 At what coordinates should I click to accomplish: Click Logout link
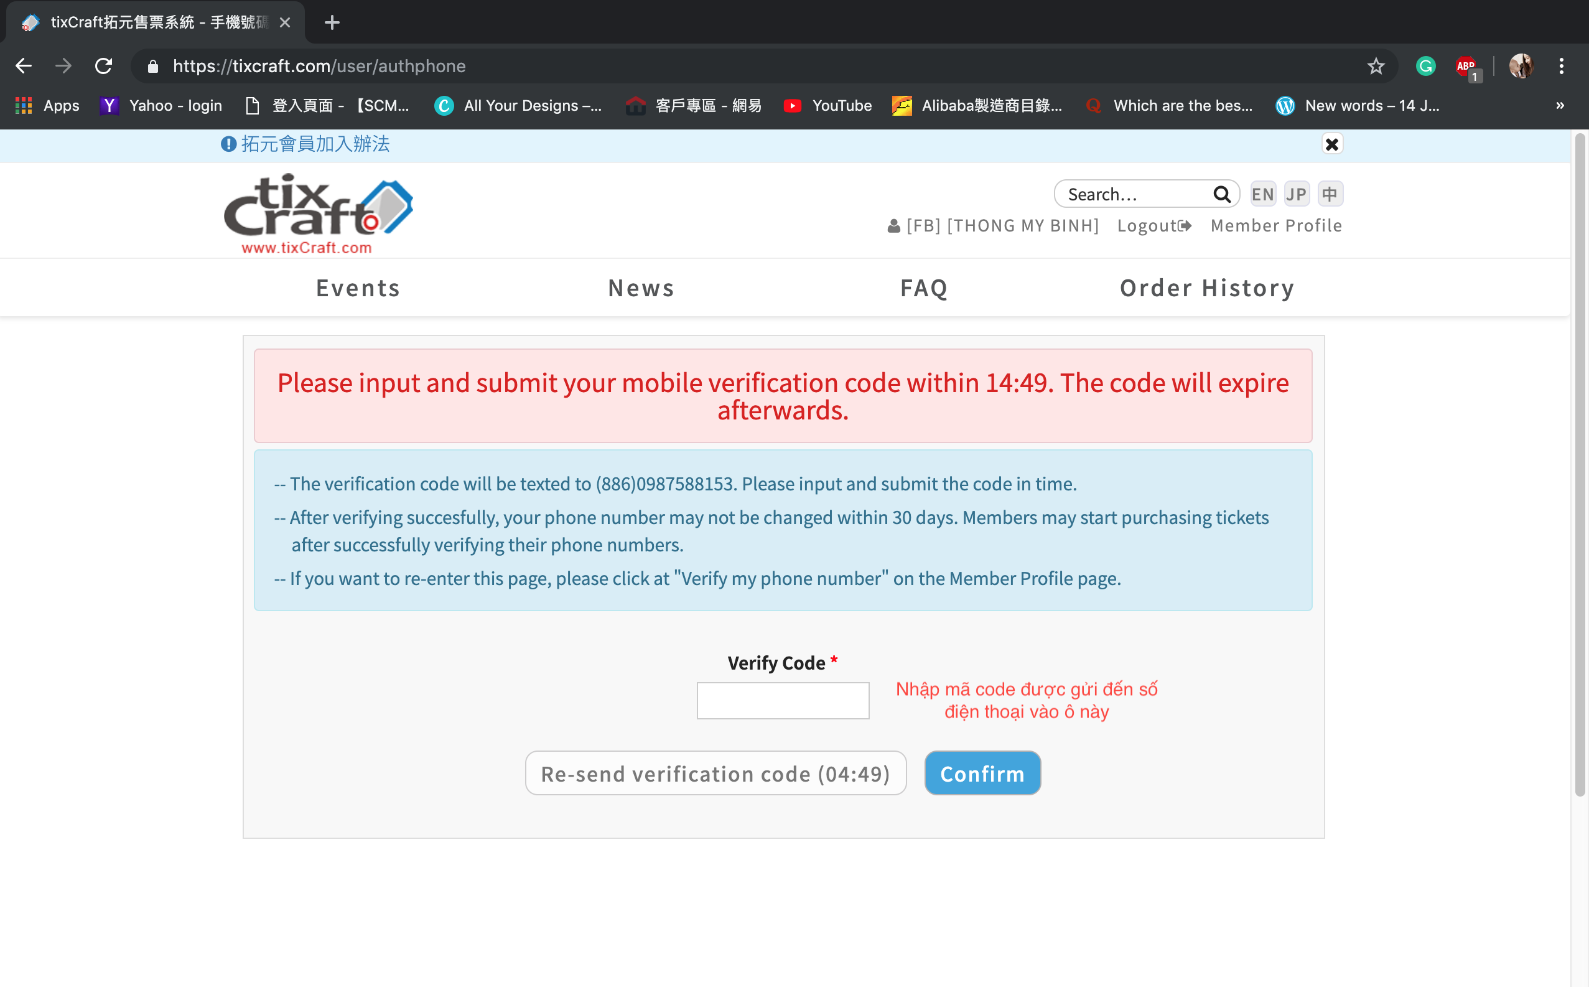tap(1153, 226)
